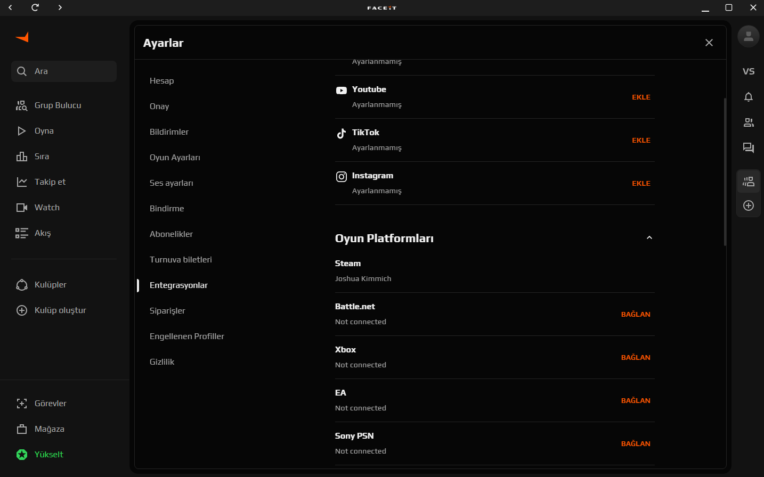The height and width of the screenshot is (477, 764).
Task: Collapse the Oyun Platformları section
Action: 649,238
